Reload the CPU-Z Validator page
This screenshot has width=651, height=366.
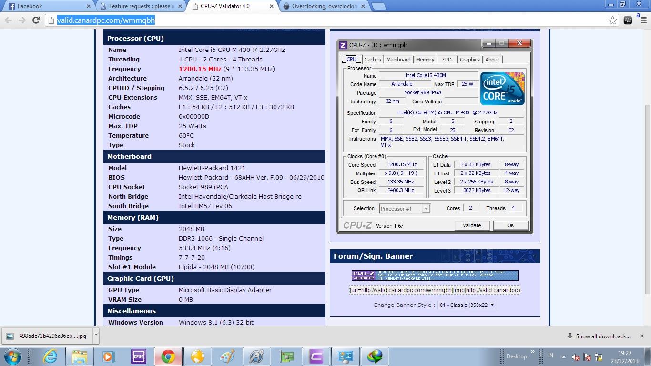click(x=36, y=20)
